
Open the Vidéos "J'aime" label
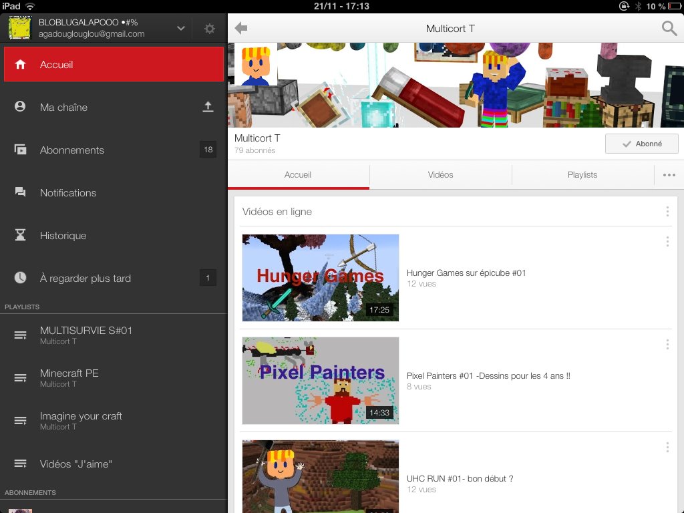pos(76,464)
